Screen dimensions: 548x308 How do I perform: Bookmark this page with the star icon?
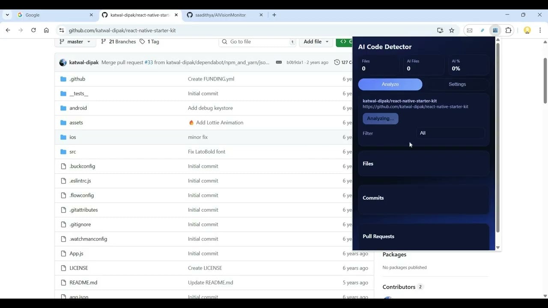point(452,30)
